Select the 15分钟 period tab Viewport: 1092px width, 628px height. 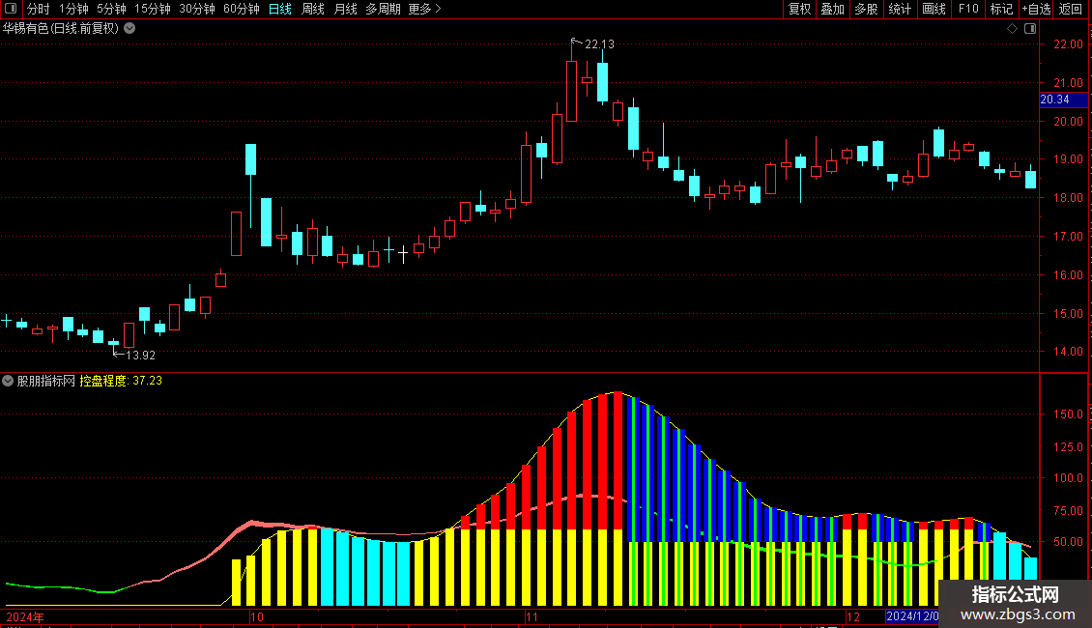153,9
